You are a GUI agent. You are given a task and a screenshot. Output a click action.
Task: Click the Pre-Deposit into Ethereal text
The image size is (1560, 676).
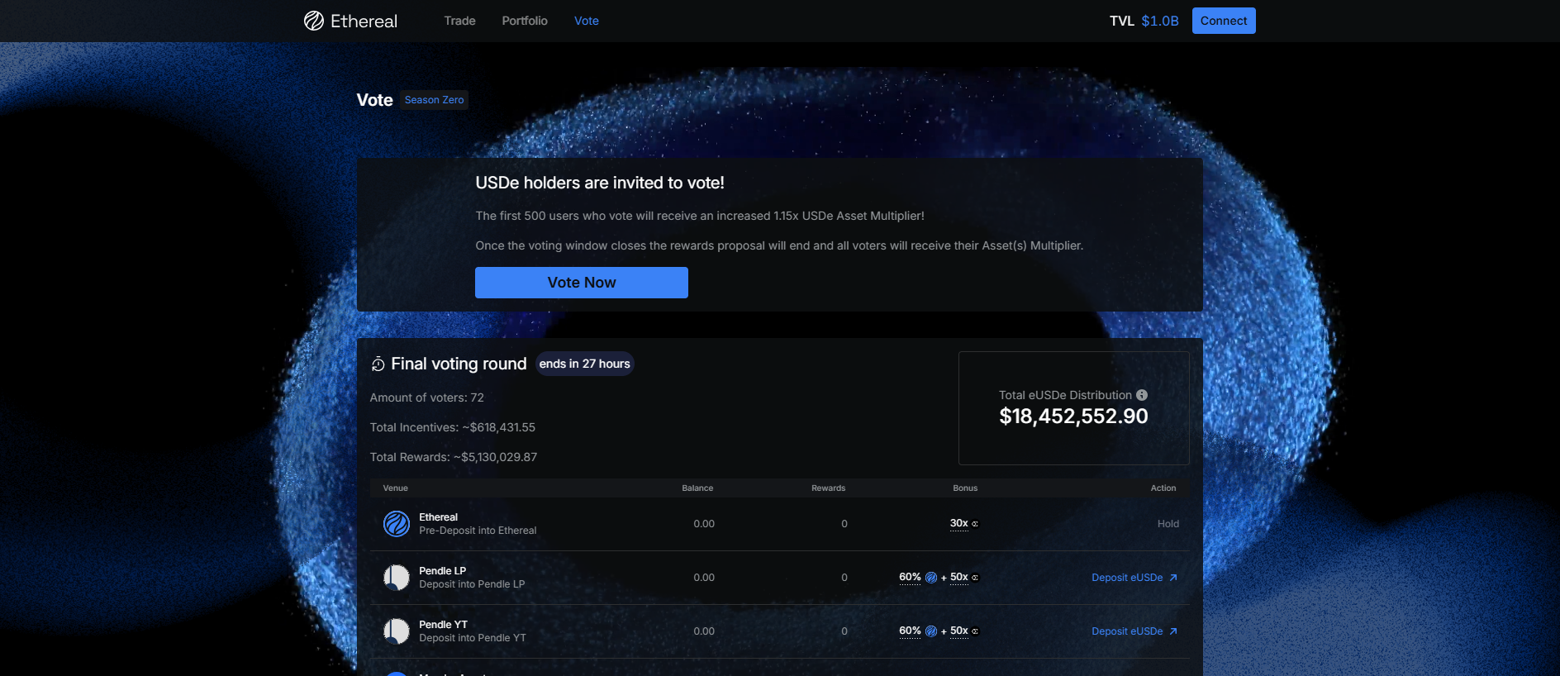pos(478,531)
